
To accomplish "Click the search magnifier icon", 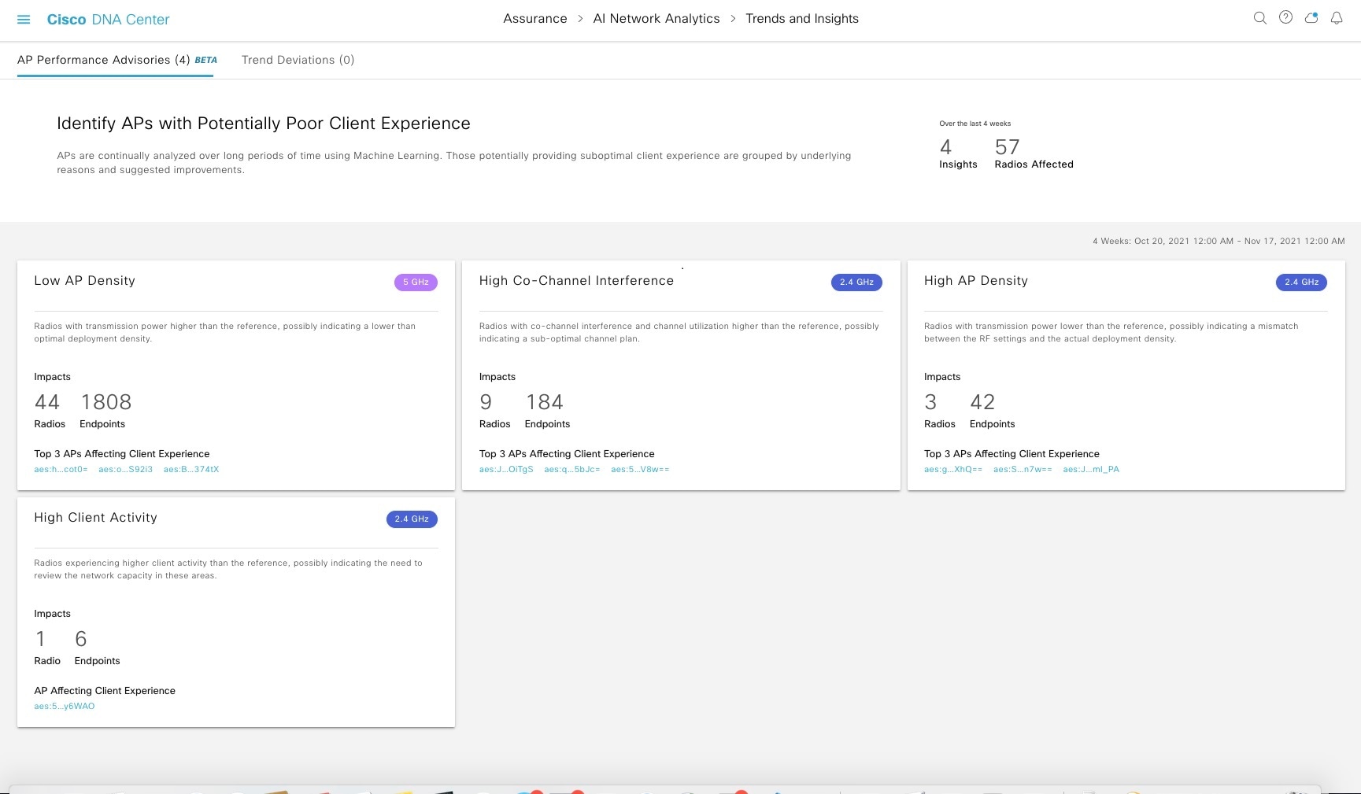I will coord(1260,17).
